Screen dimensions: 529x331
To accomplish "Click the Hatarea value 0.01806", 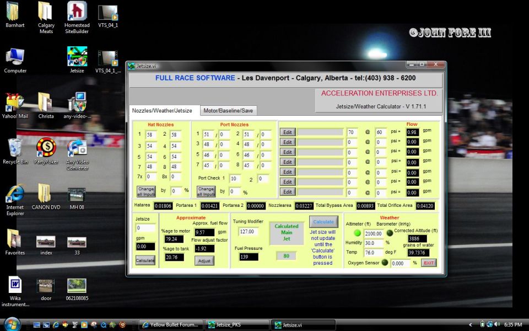I will 163,206.
